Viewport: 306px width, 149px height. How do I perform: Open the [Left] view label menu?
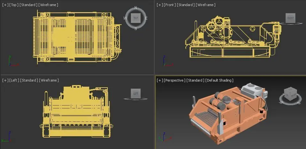point(14,80)
